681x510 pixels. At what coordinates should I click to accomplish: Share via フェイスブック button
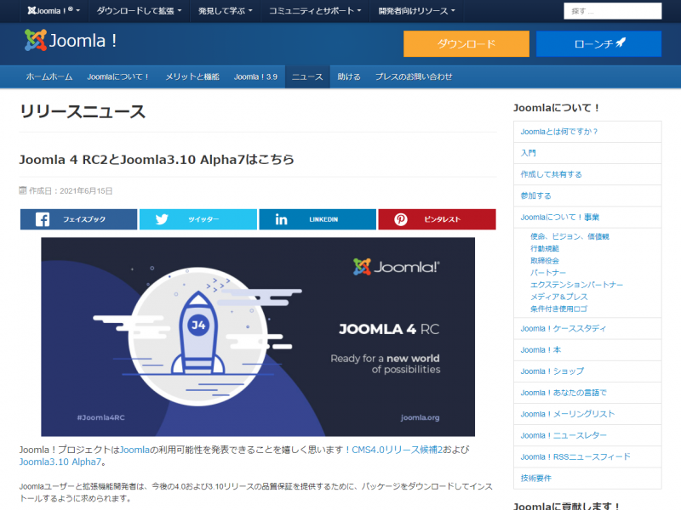[78, 219]
